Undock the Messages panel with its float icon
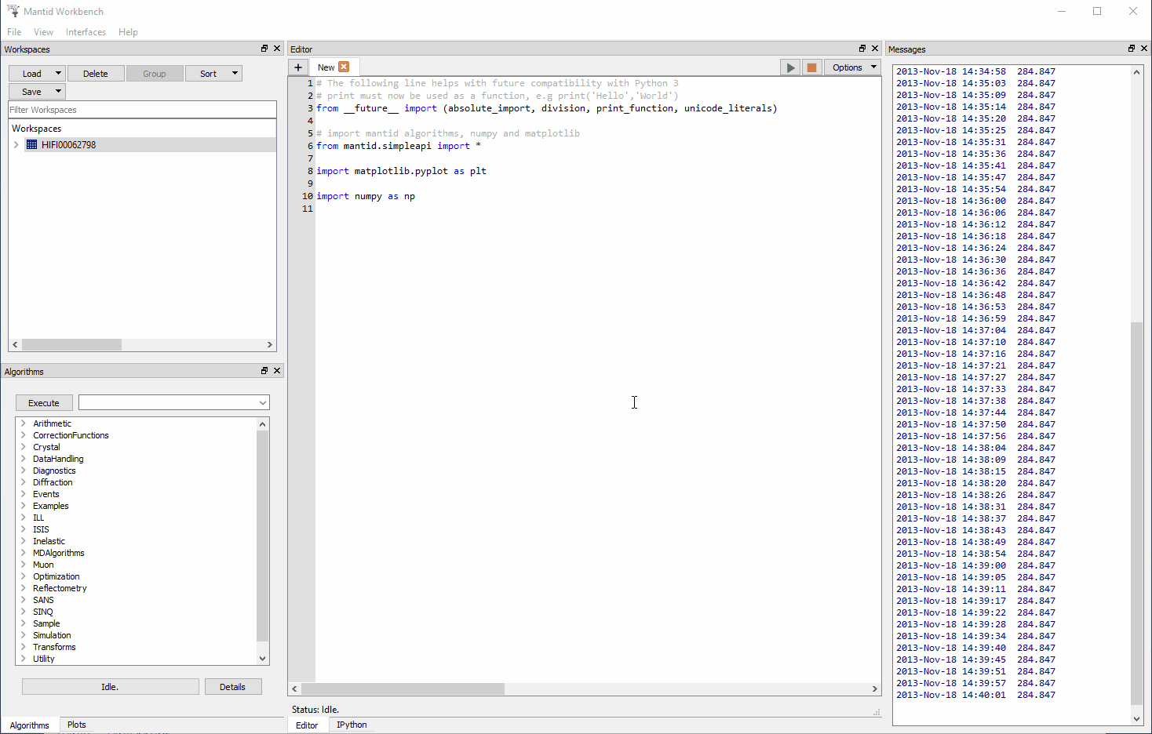The width and height of the screenshot is (1152, 734). [x=1130, y=48]
